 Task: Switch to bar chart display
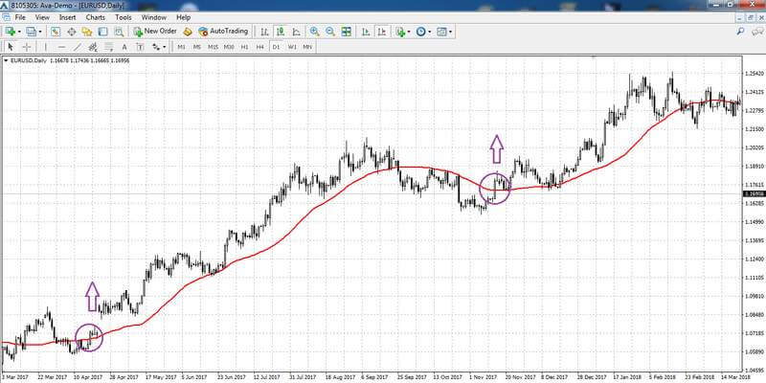pyautogui.click(x=264, y=32)
